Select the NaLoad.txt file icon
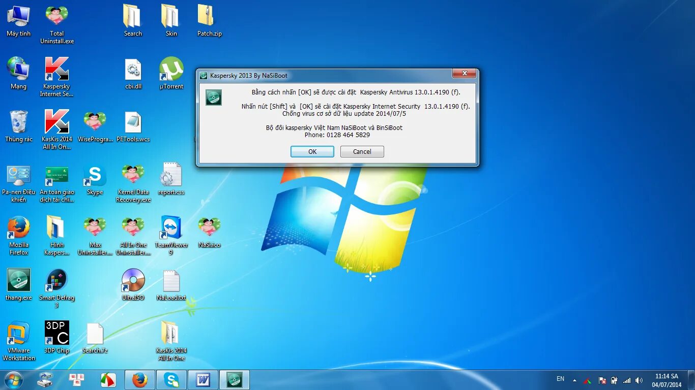 pyautogui.click(x=171, y=285)
